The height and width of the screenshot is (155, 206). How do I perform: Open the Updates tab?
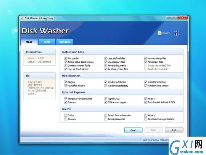coord(64,42)
